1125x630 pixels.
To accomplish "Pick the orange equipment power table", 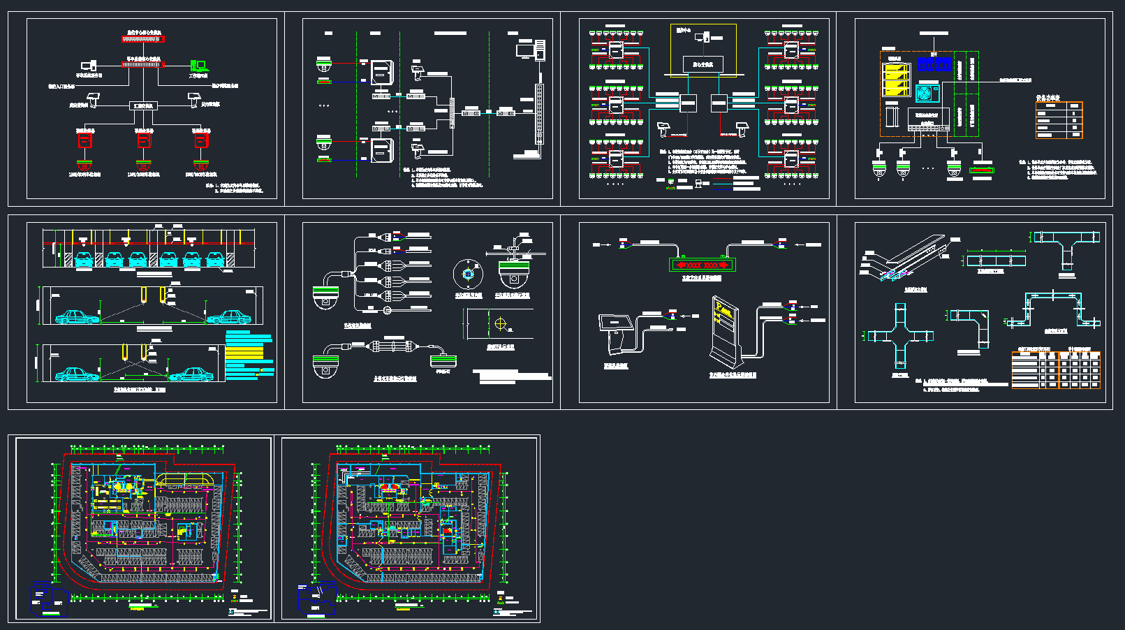I will pos(1059,119).
